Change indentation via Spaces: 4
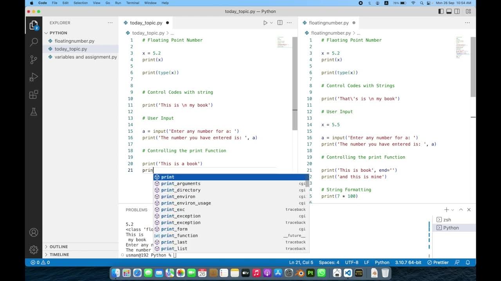 tap(329, 262)
